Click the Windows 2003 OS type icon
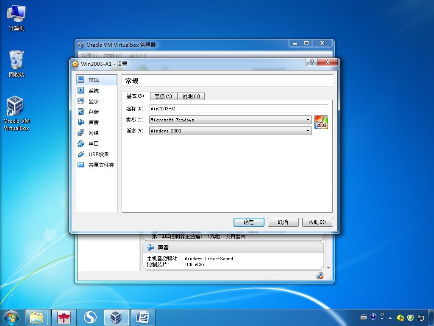 click(321, 122)
